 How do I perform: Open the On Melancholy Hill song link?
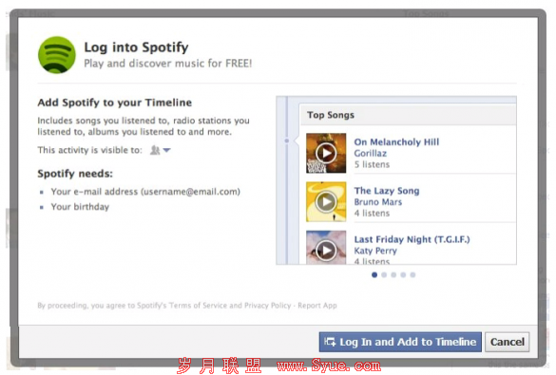[396, 142]
